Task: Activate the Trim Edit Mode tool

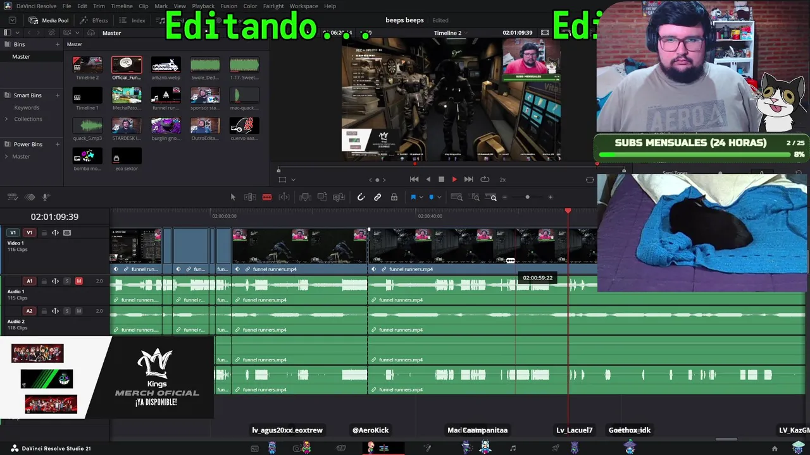Action: (250, 197)
